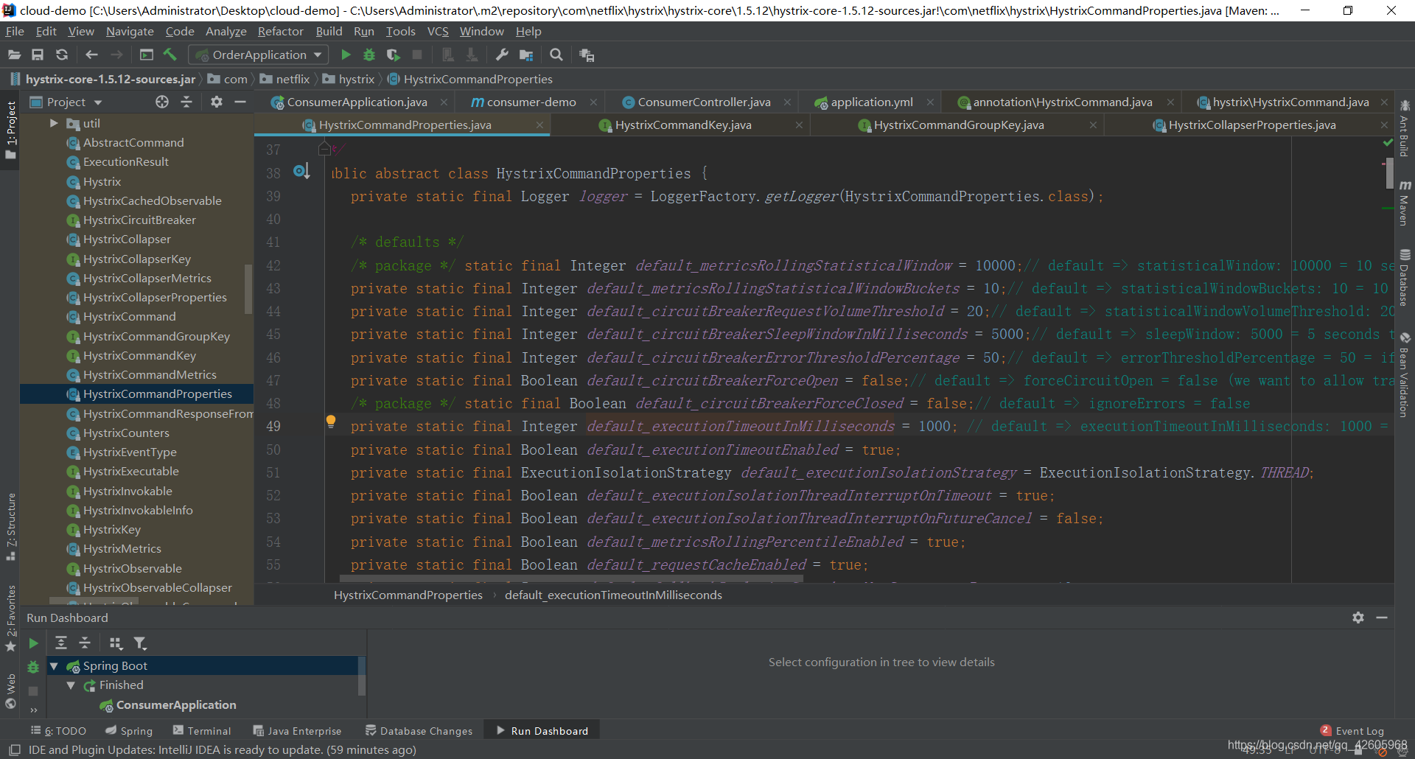This screenshot has width=1415, height=759.
Task: Toggle the 2: Favorites side tab
Action: click(10, 618)
